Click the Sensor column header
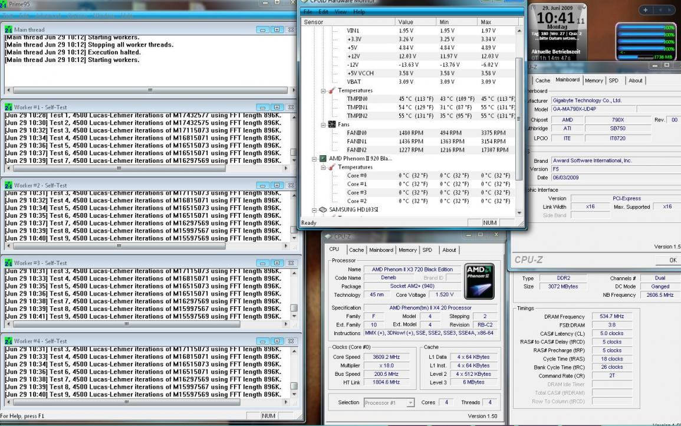This screenshot has width=681, height=426. 348,22
